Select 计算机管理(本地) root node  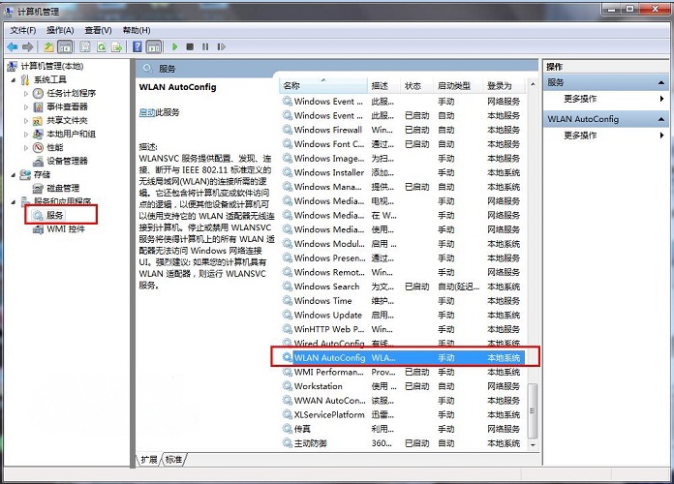pyautogui.click(x=46, y=66)
